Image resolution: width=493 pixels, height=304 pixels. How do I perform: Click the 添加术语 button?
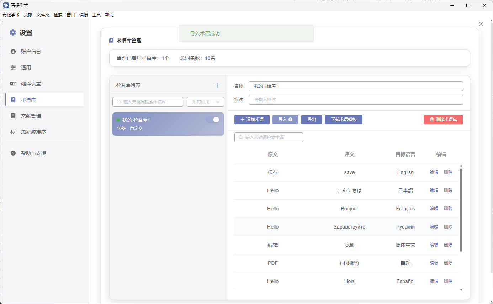pyautogui.click(x=252, y=120)
